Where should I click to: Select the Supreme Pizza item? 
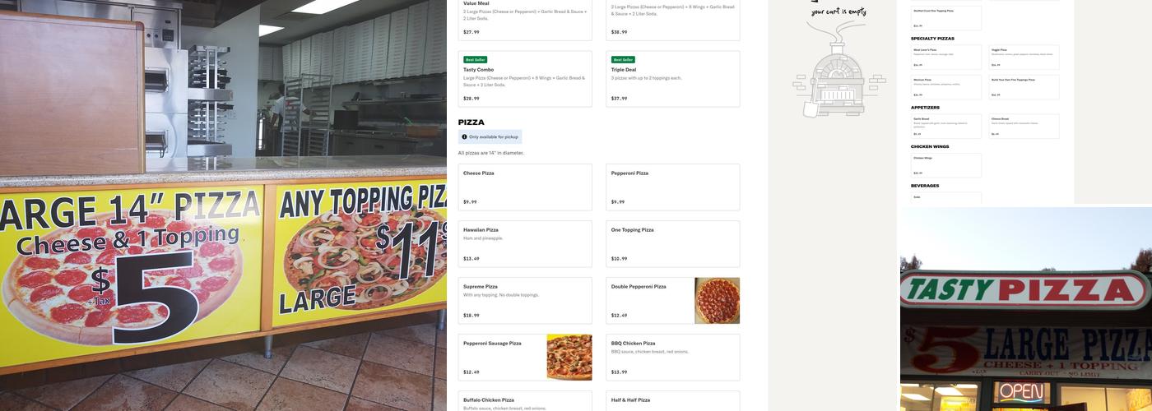point(524,301)
